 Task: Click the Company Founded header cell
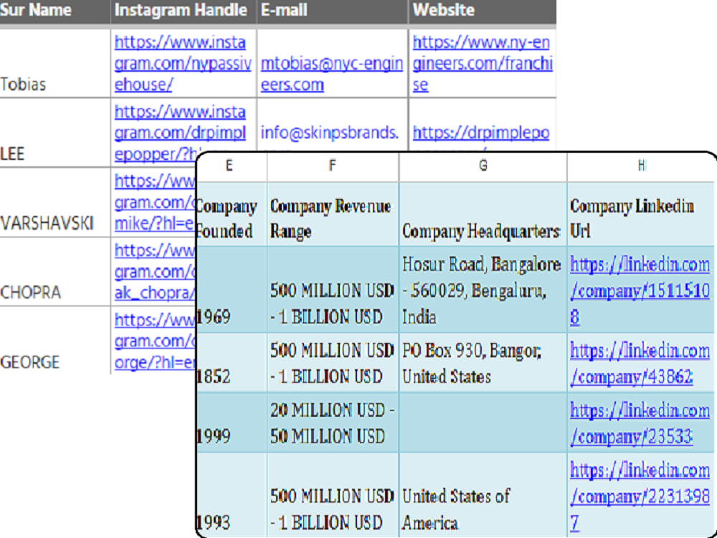pos(232,214)
